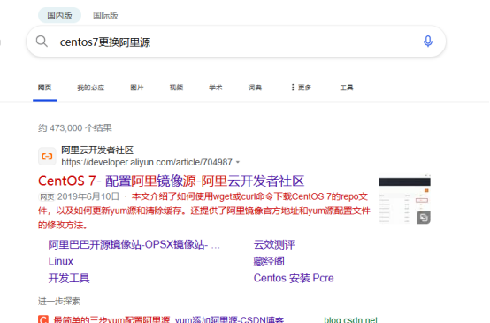Click the 约 473,000 个结果 count
Screen dimensions: 490x323
pyautogui.click(x=75, y=128)
